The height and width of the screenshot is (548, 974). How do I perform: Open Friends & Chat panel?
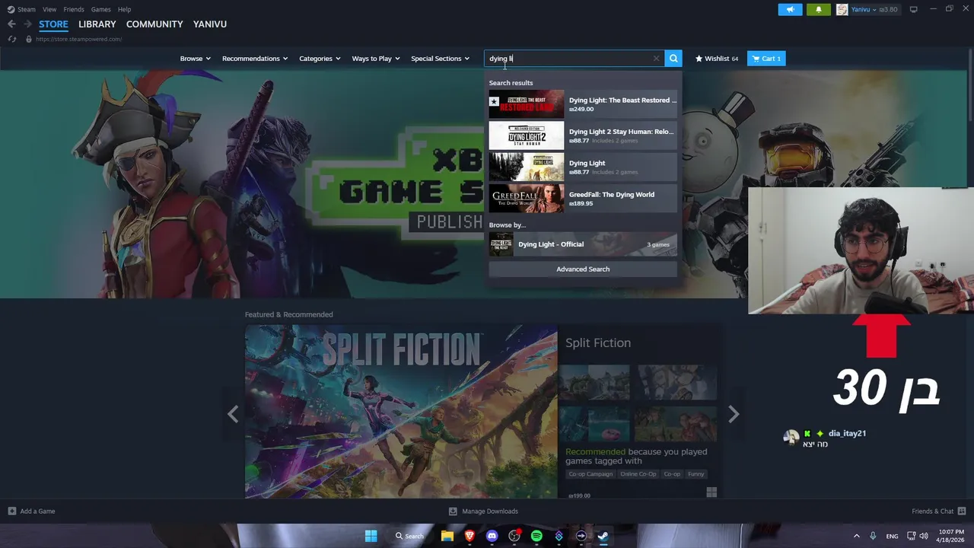click(x=938, y=511)
